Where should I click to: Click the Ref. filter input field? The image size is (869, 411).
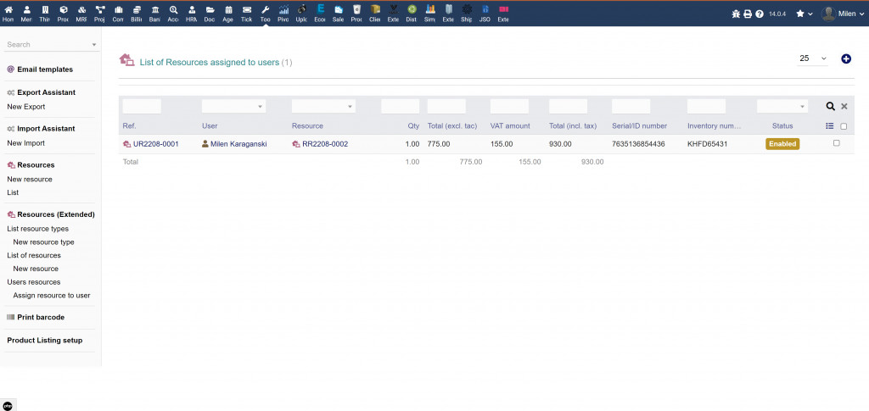[142, 107]
